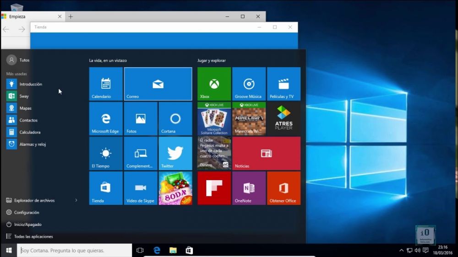Select the Tutos user account
Image resolution: width=458 pixels, height=257 pixels.
[18, 60]
